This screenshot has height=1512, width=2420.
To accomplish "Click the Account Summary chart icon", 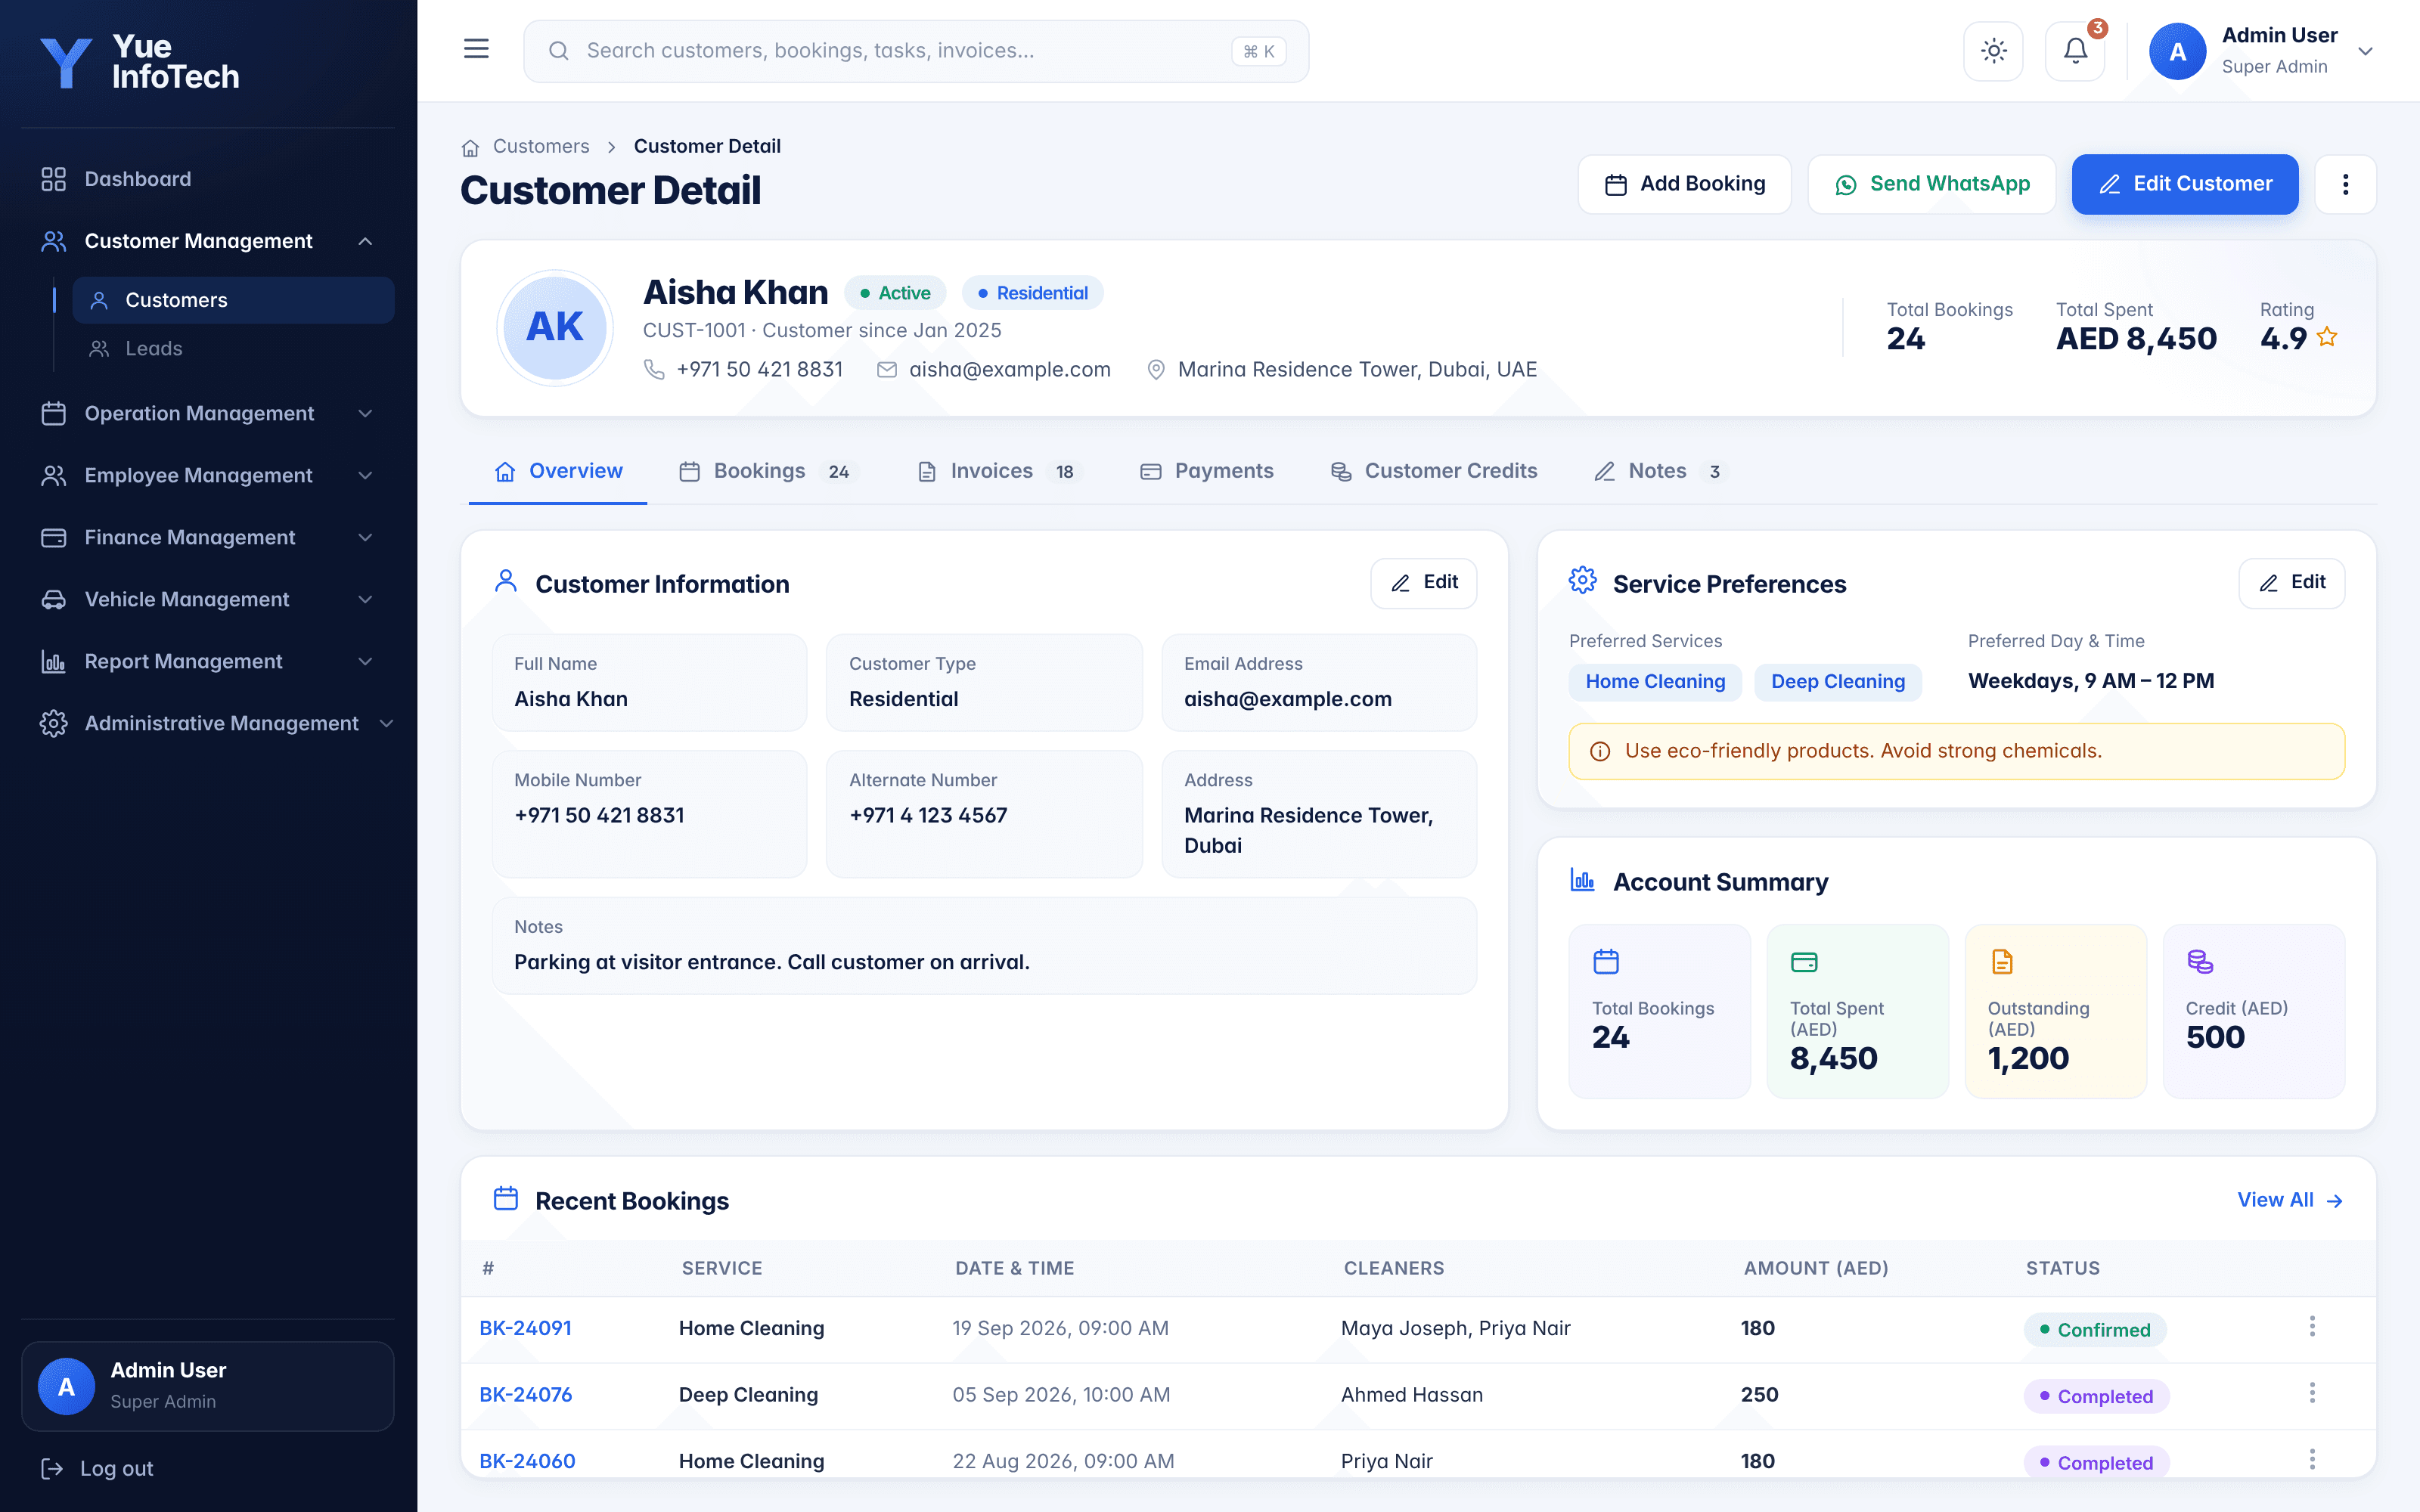I will tap(1582, 880).
